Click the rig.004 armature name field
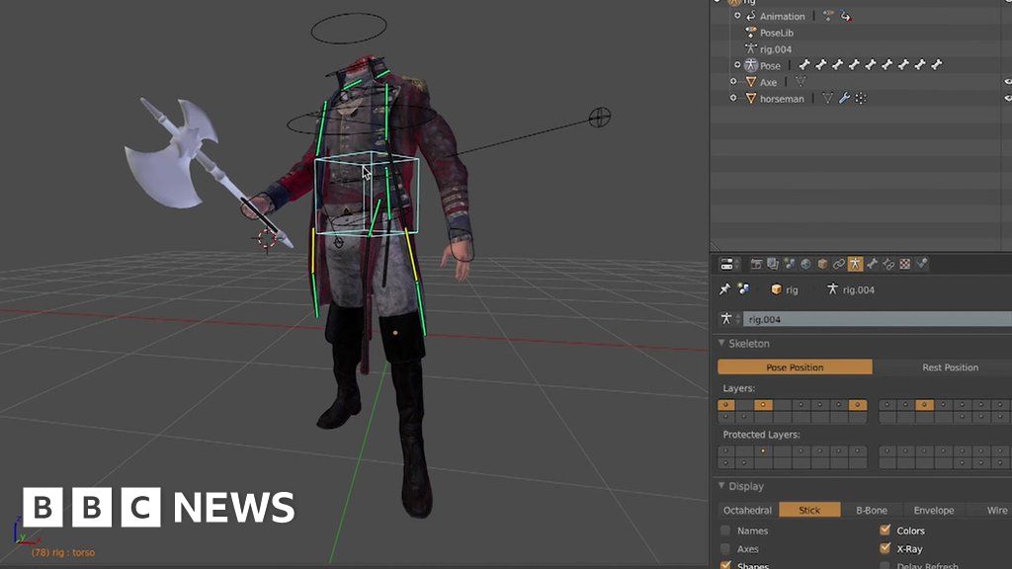This screenshot has height=569, width=1012. tap(875, 319)
